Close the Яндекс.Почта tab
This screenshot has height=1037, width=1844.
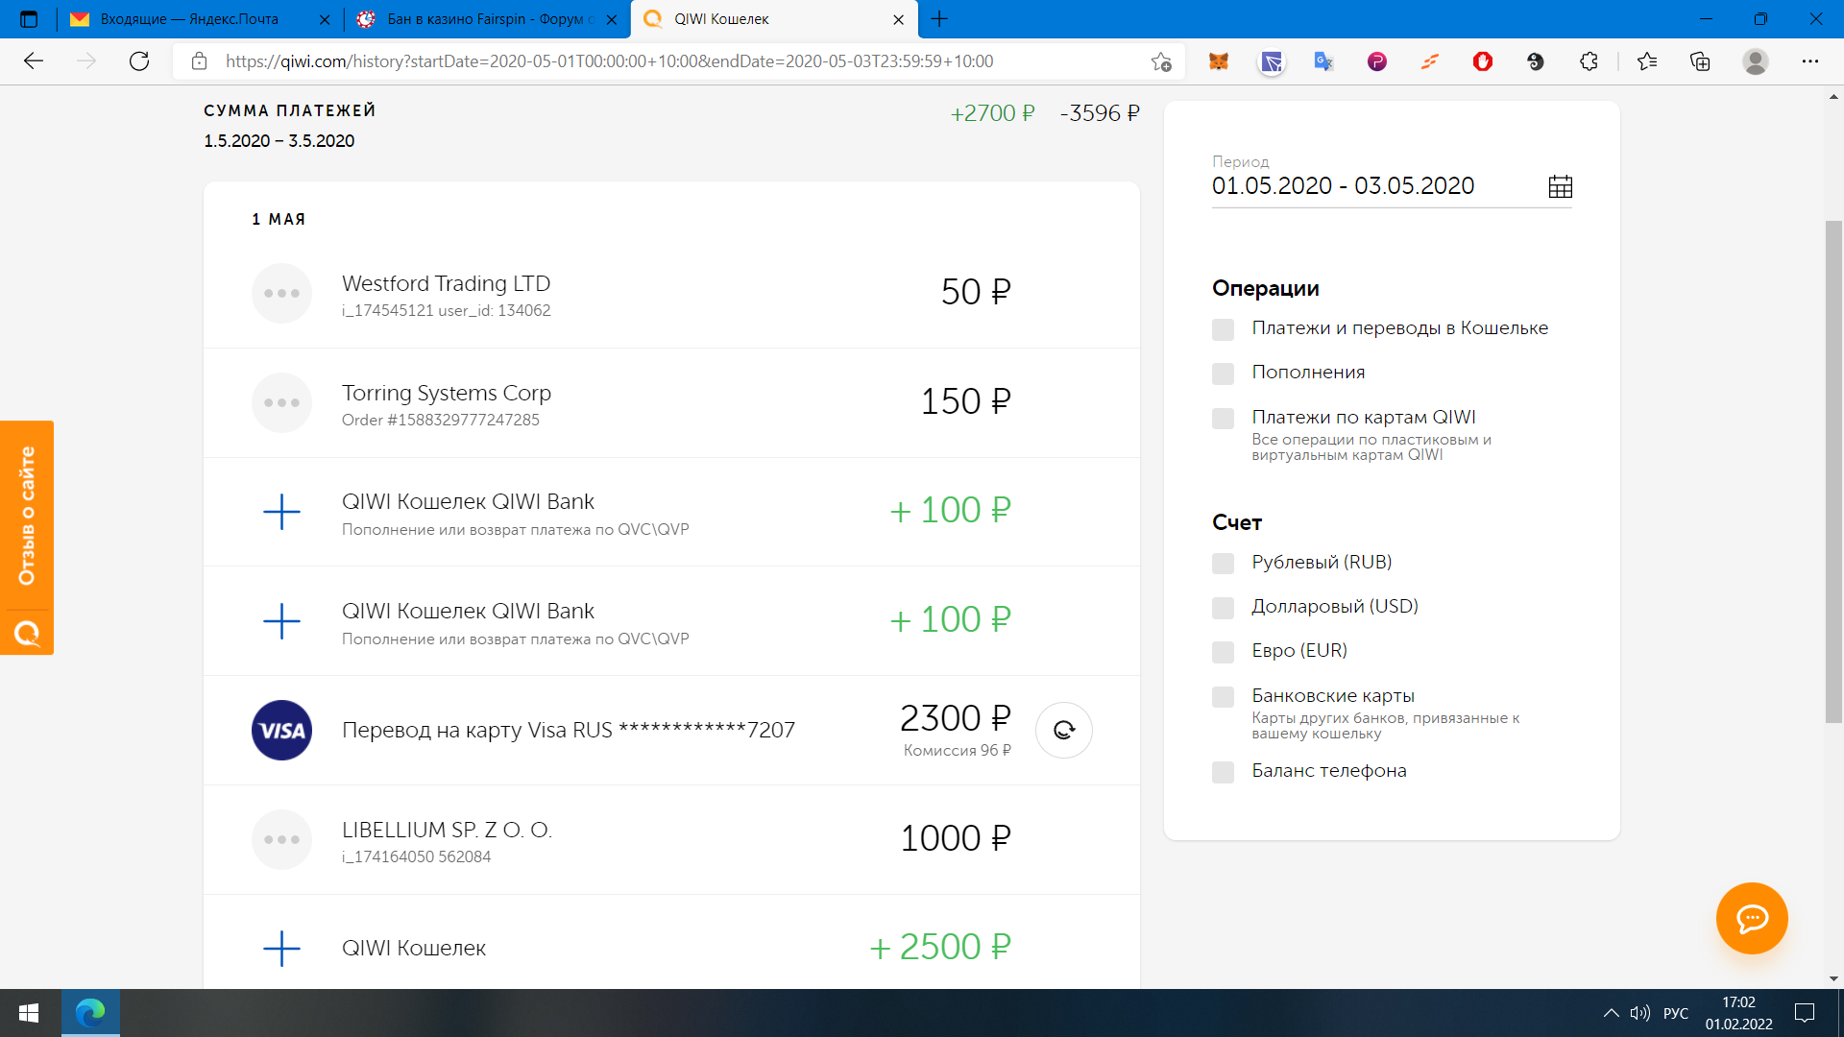(x=324, y=19)
